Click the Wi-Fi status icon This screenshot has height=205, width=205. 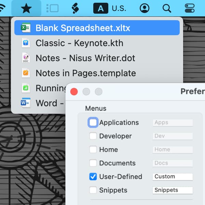[2, 8]
